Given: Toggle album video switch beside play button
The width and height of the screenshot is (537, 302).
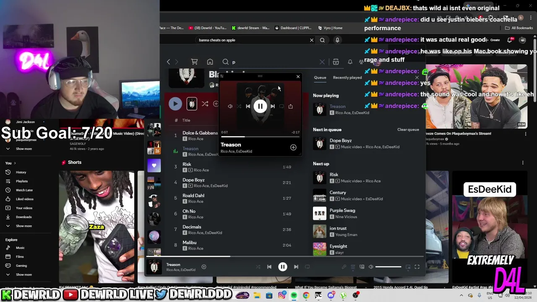Looking at the screenshot, I should 192,104.
